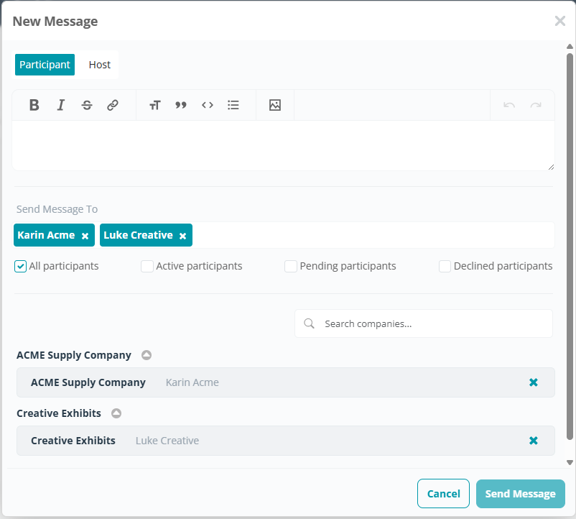
Task: Insert an image into the message
Action: 275,105
